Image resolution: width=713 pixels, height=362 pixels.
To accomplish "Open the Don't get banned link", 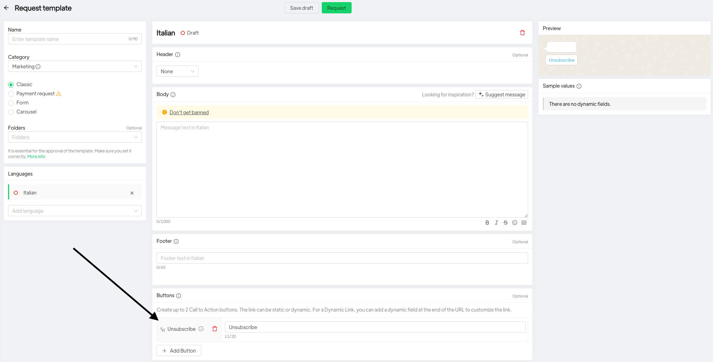I will [189, 112].
